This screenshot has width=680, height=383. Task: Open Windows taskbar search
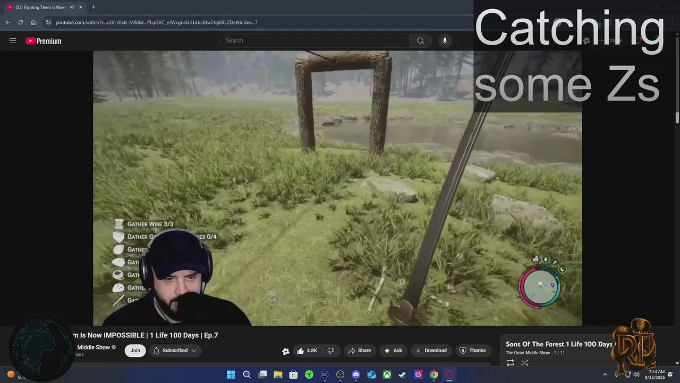click(246, 374)
